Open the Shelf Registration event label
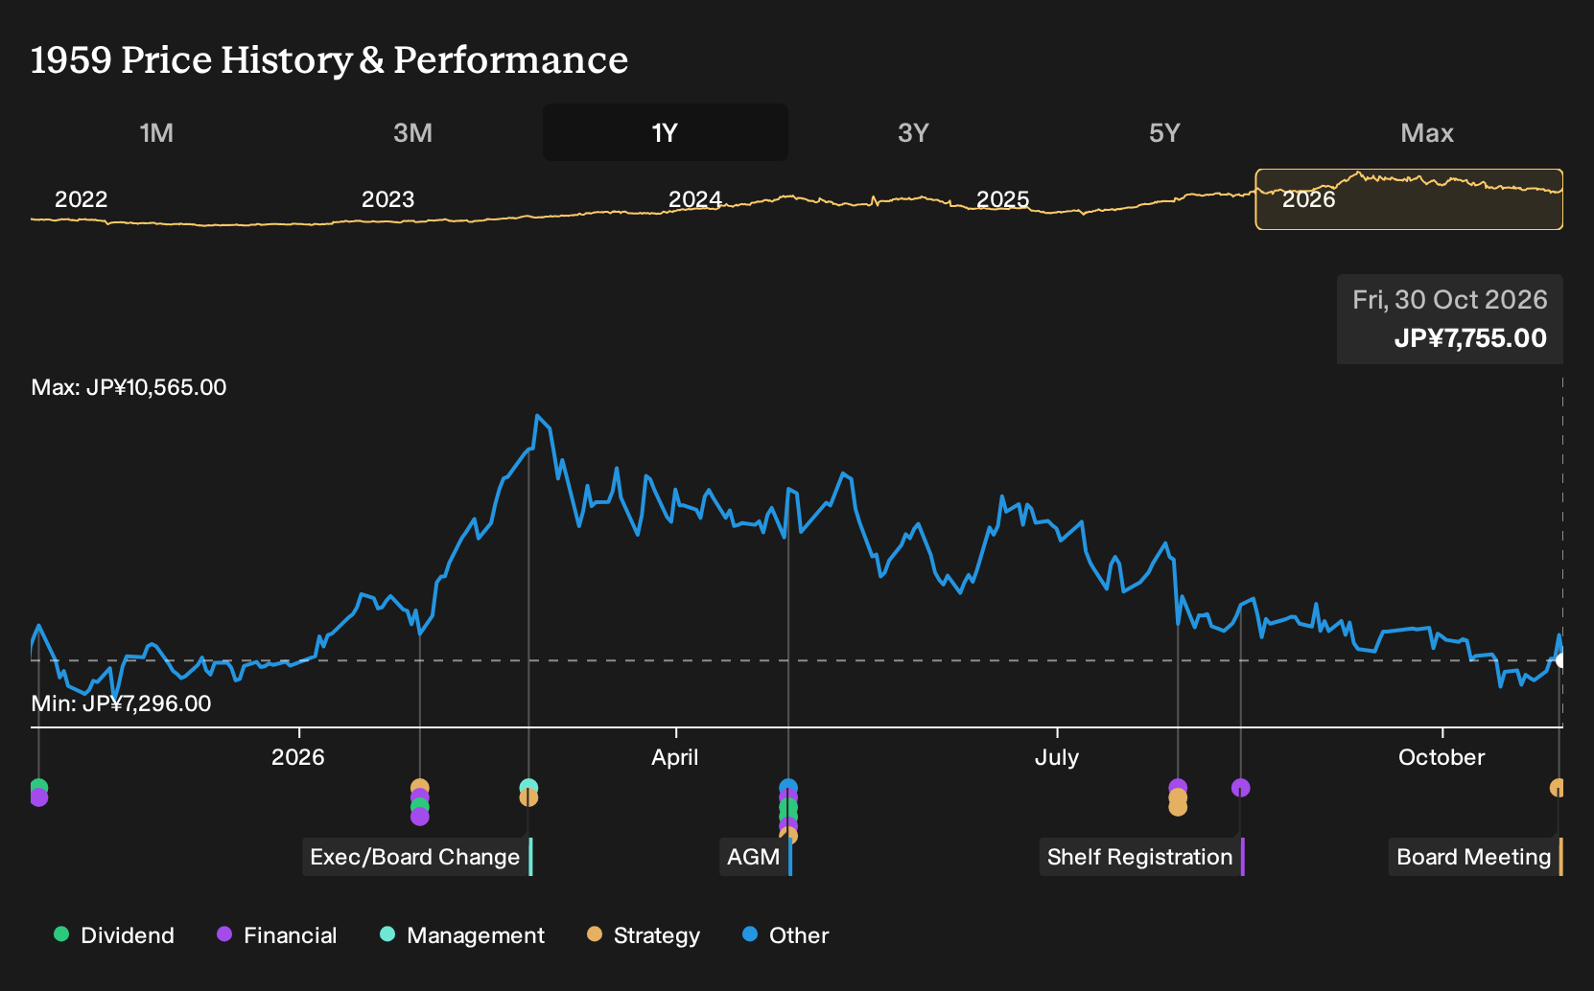The height and width of the screenshot is (991, 1594). (x=1141, y=857)
